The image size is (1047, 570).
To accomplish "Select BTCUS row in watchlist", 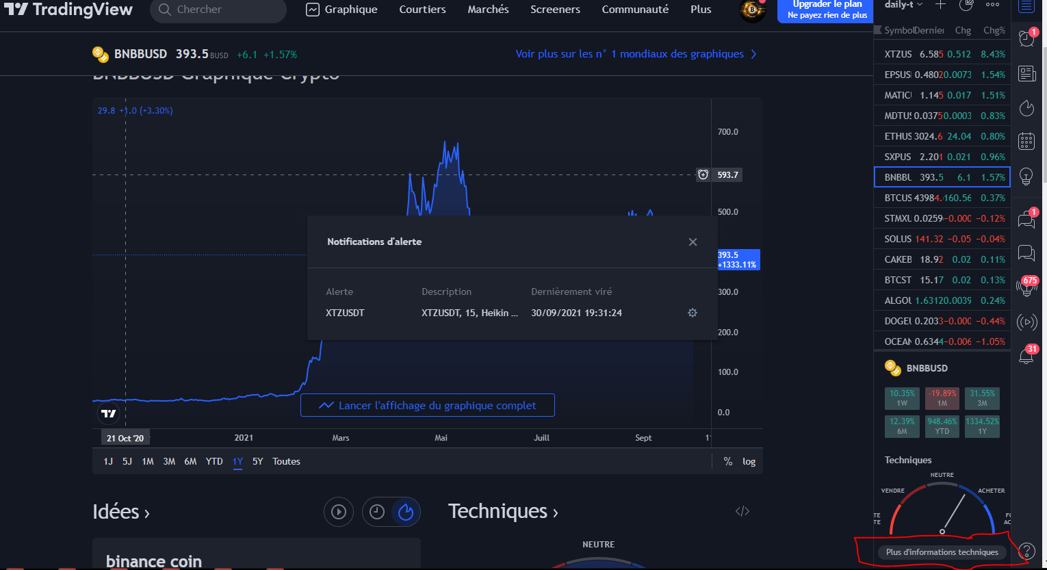I will pyautogui.click(x=942, y=198).
